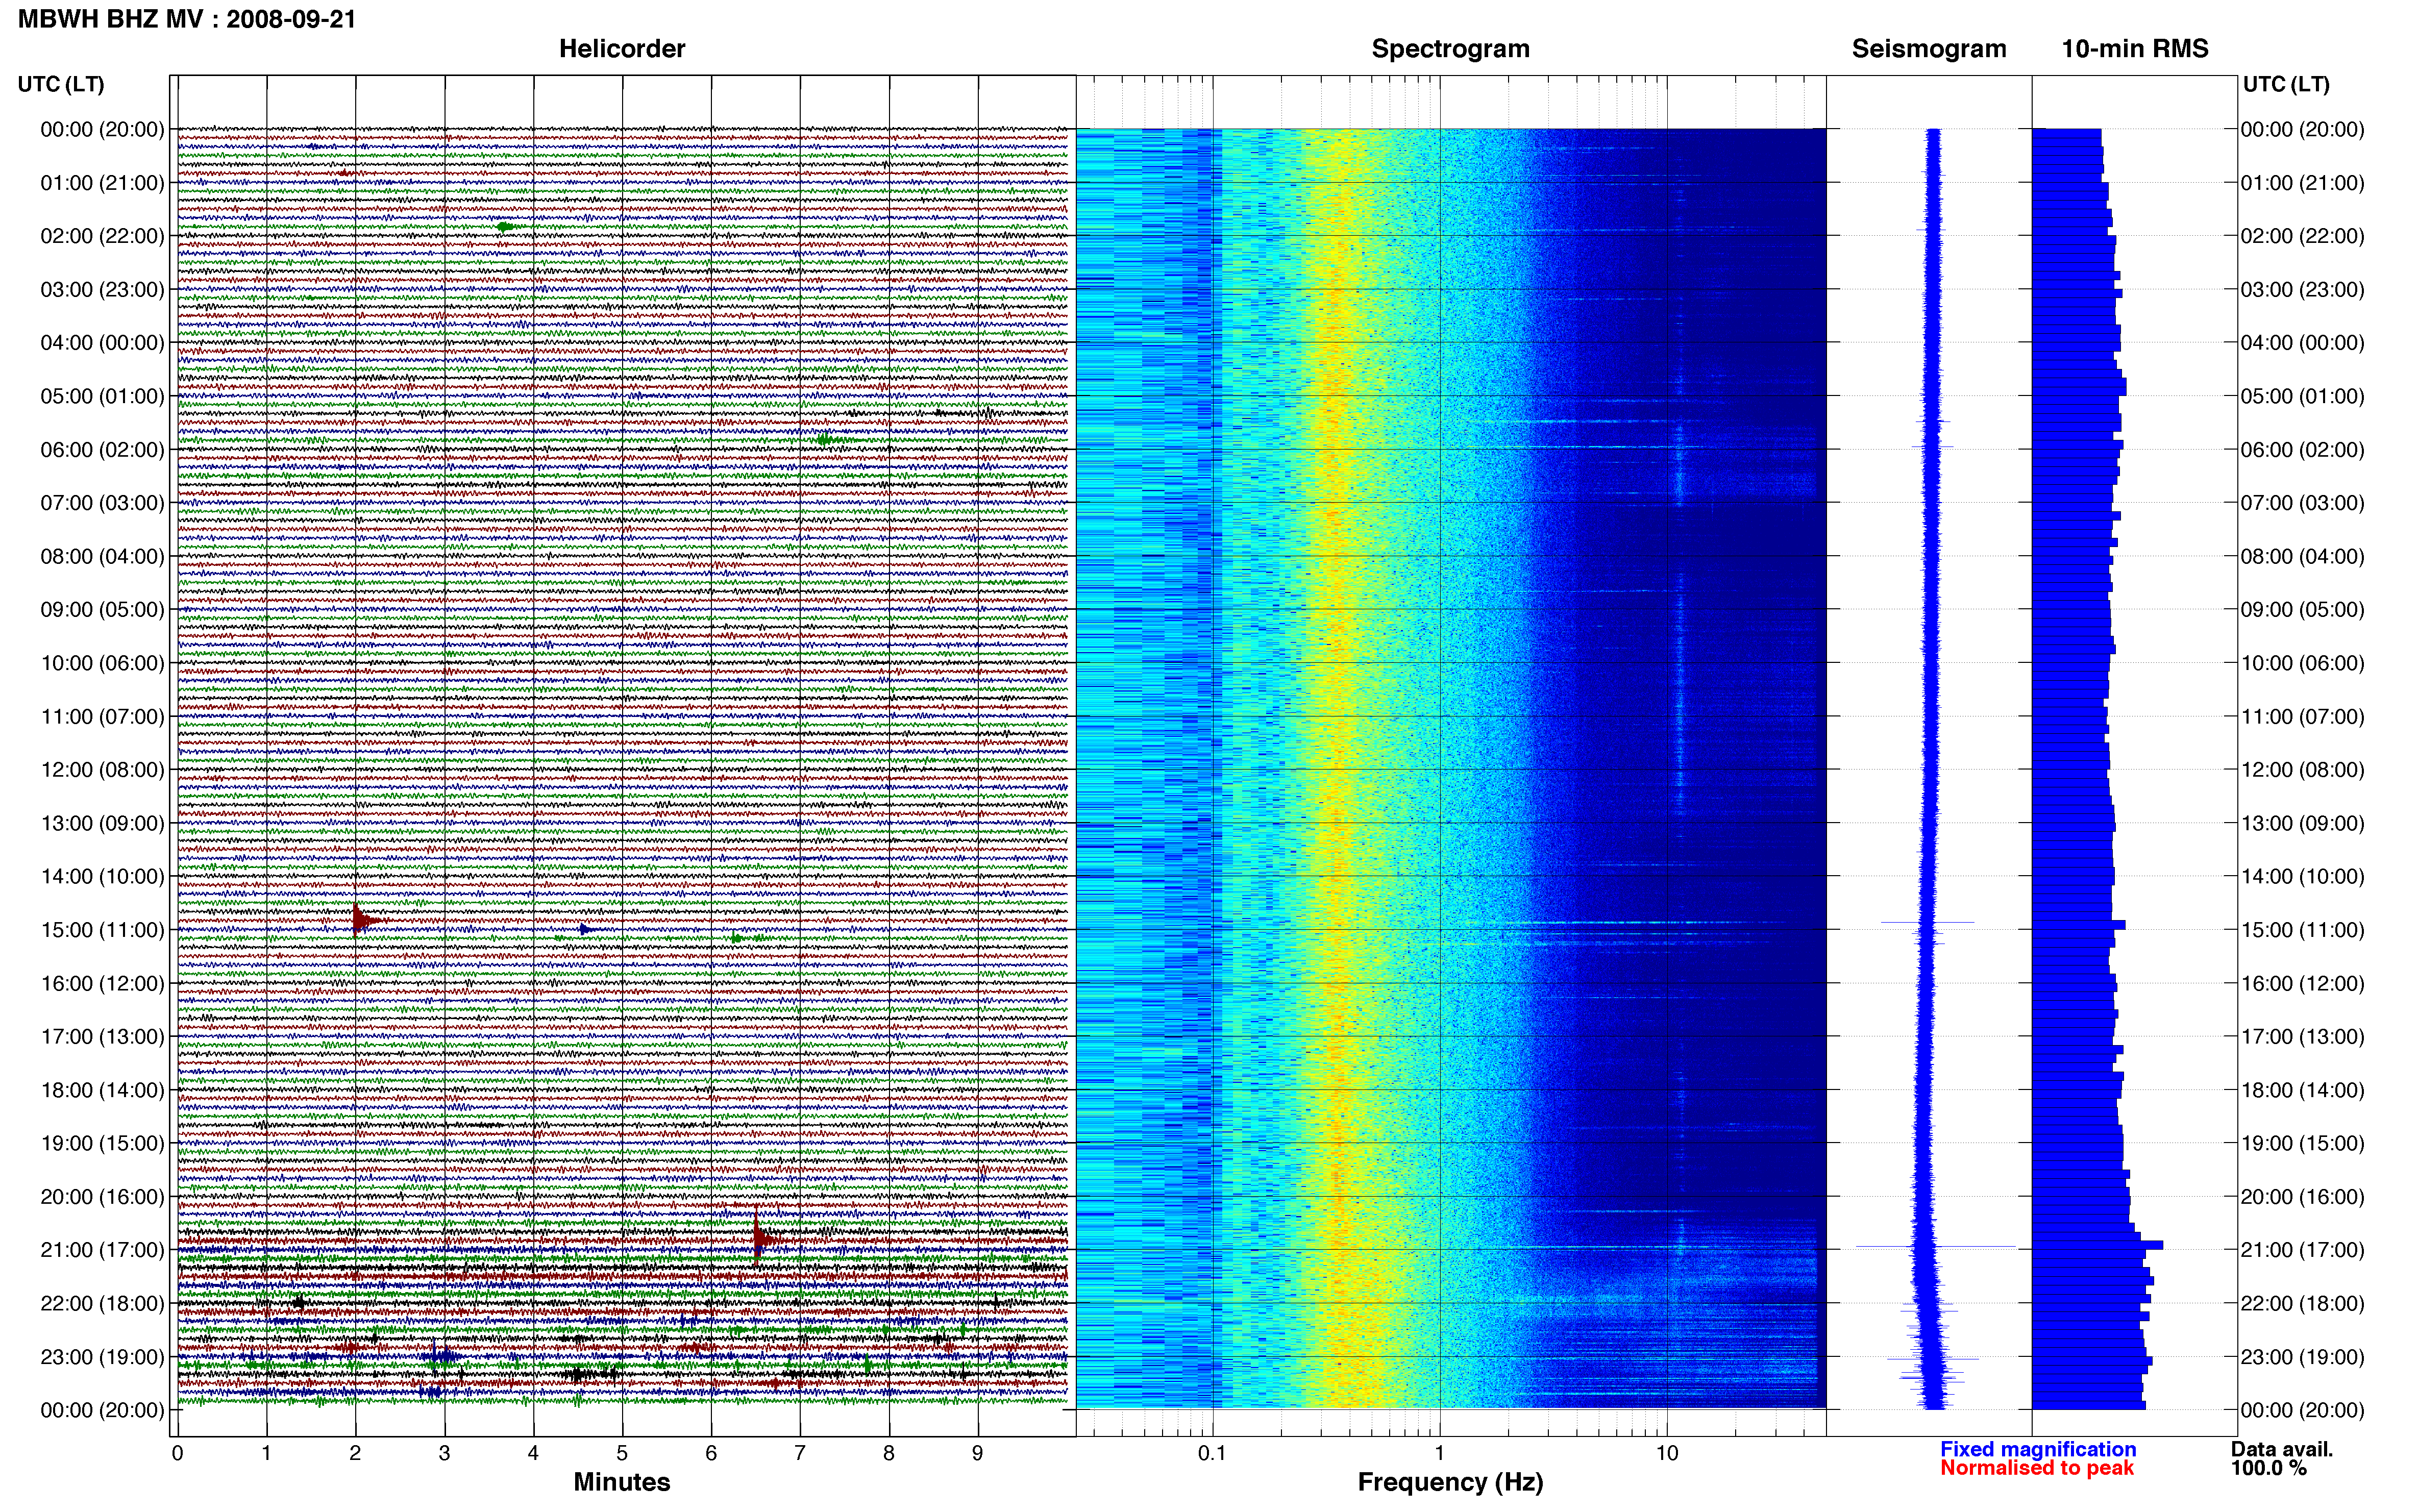Viewport: 2419px width, 1512px height.
Task: Click the '19:00 (15:00)' label on the right axis
Action: point(2303,1144)
